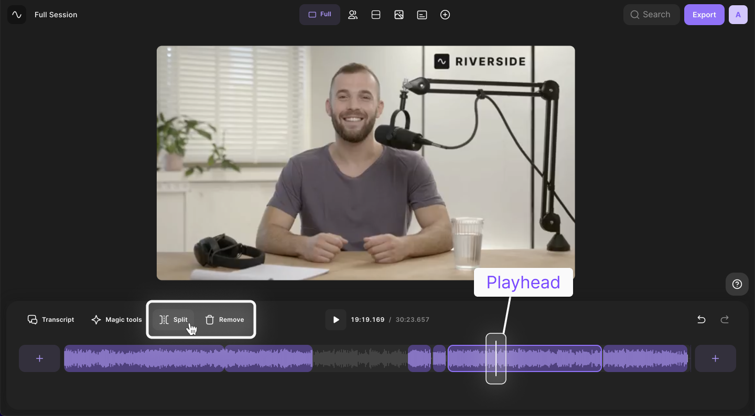This screenshot has width=755, height=416.
Task: Click the total duration 30:23.657
Action: (413, 320)
